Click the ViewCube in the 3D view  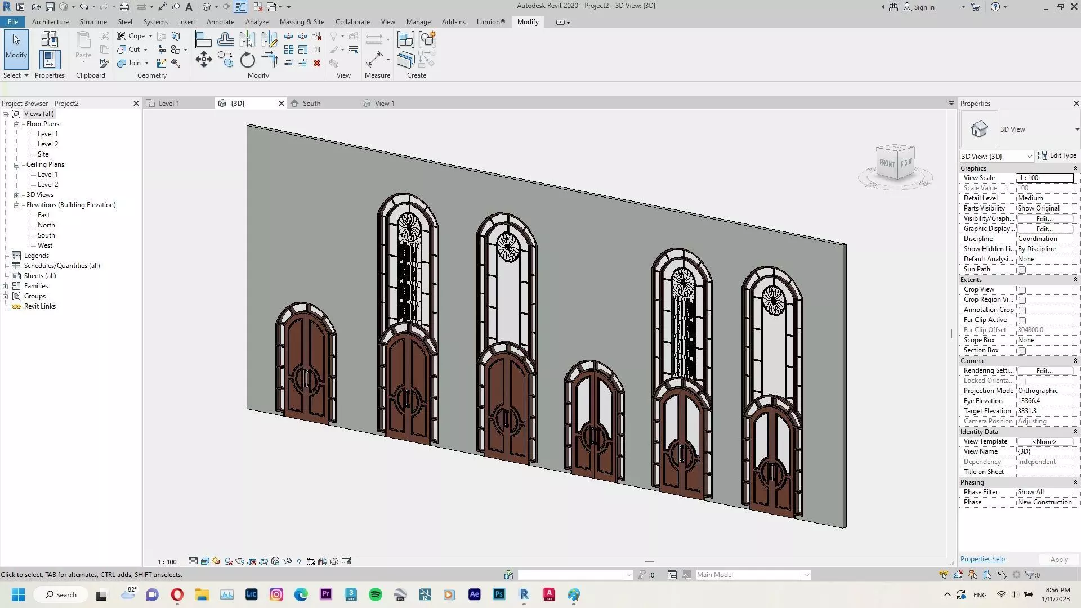click(x=895, y=163)
